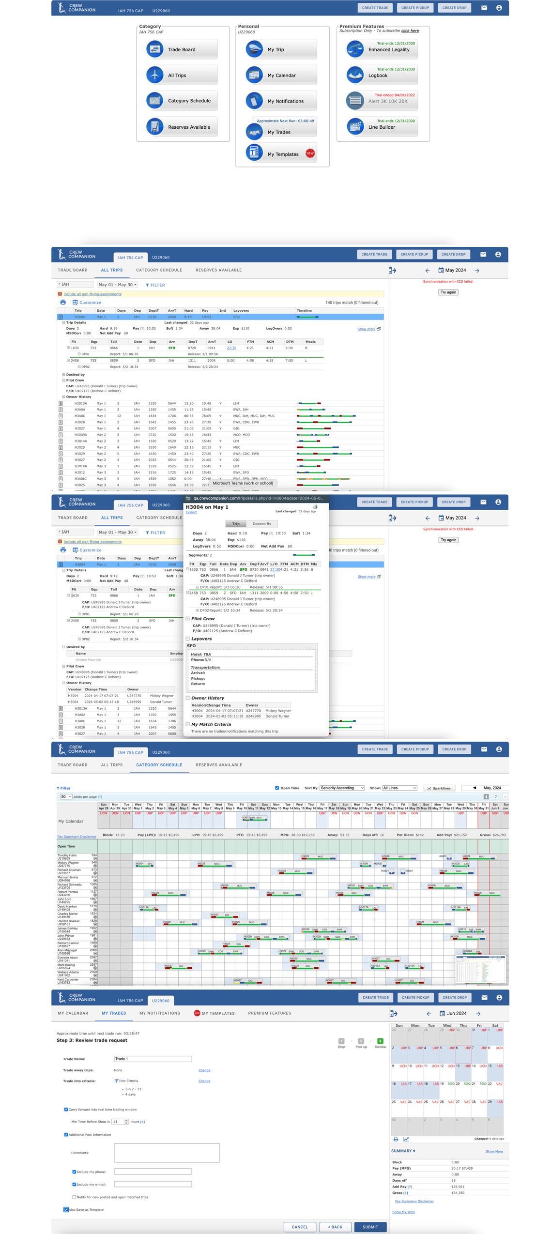This screenshot has width=552, height=1234.
Task: Click the schedule minimap thumbnail
Action: [x=480, y=969]
